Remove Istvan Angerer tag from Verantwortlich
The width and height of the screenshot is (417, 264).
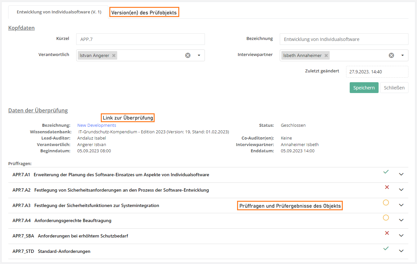pos(114,56)
